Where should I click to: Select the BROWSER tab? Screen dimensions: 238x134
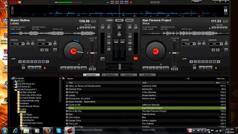(91, 75)
